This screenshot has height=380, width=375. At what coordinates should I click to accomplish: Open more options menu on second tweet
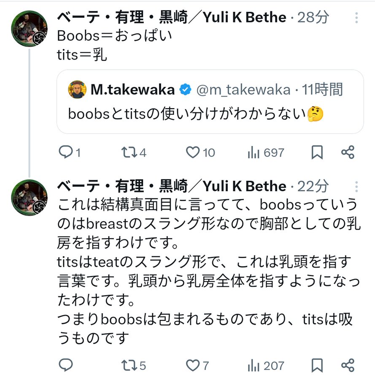coord(356,186)
